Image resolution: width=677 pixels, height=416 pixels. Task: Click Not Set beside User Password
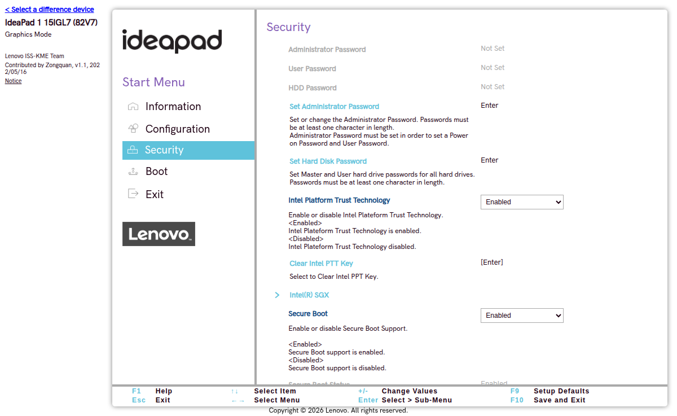(493, 68)
